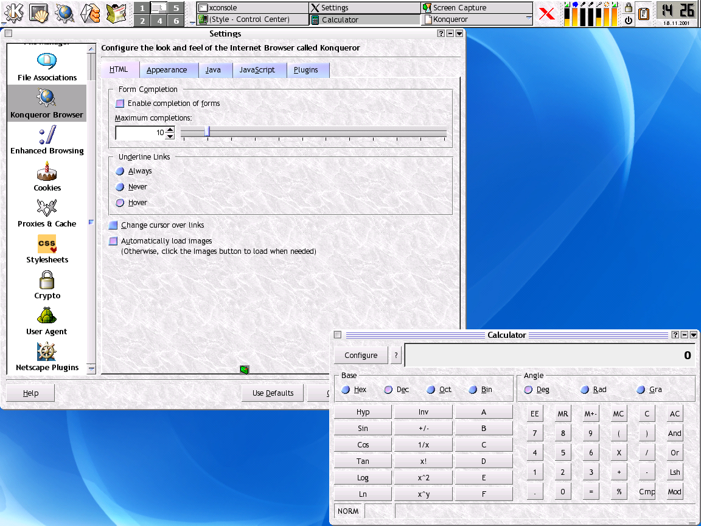The image size is (701, 526).
Task: Open the KDE K menu launcher
Action: [x=13, y=13]
